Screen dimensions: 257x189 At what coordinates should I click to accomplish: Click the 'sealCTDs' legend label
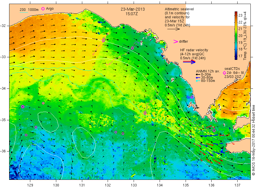pos(232,69)
